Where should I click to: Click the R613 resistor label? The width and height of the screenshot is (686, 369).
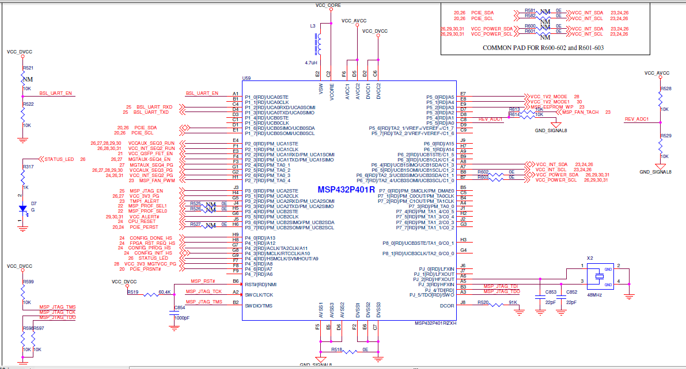[514, 109]
